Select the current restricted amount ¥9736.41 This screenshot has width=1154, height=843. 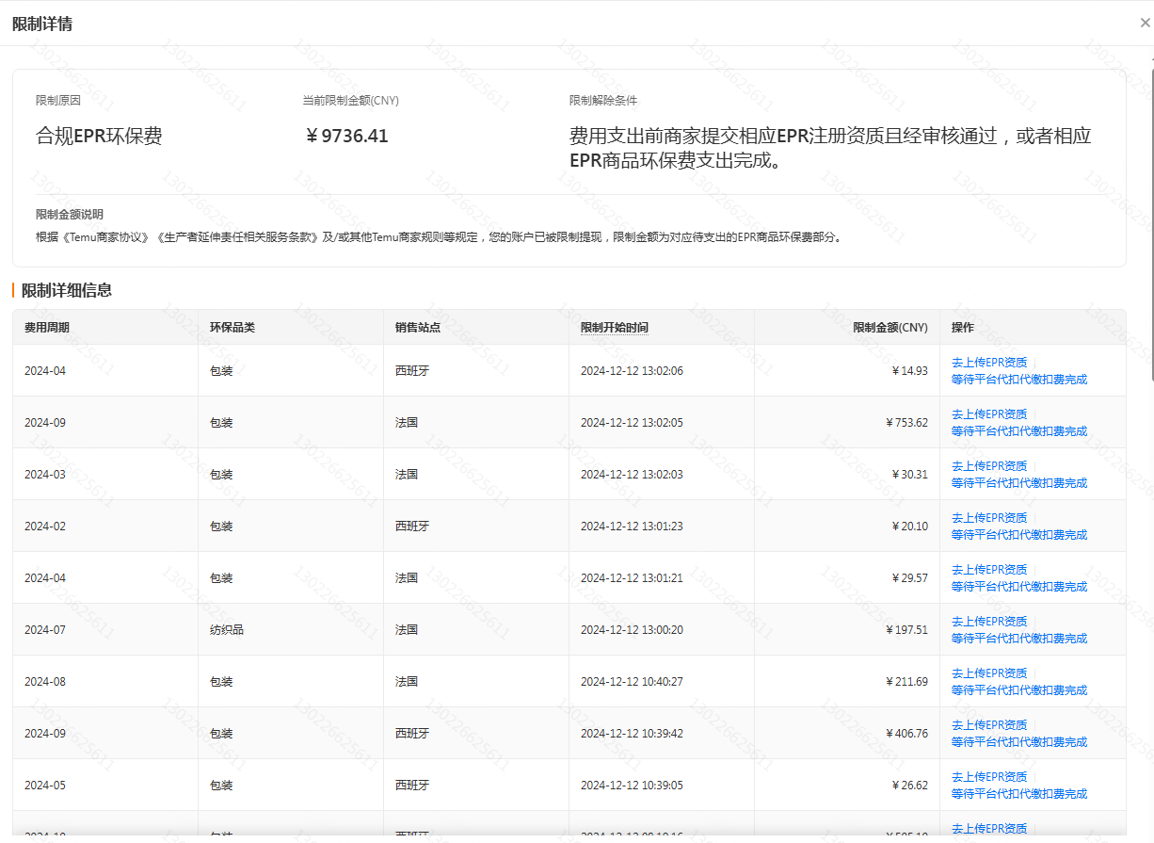(x=346, y=136)
